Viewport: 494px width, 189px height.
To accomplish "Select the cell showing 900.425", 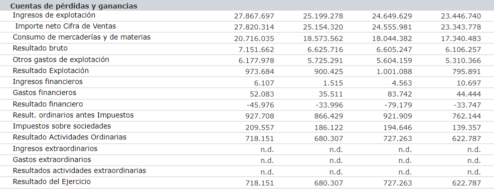I will pyautogui.click(x=328, y=71).
